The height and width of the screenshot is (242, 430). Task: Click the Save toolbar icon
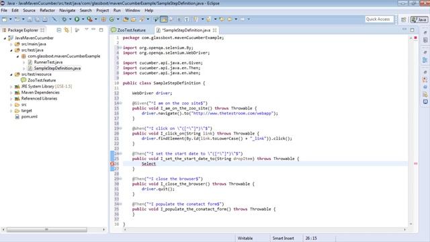[x=30, y=19]
